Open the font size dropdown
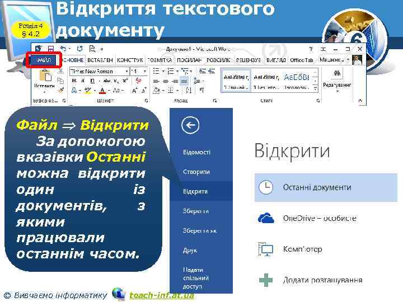403x302 pixels. 145,72
